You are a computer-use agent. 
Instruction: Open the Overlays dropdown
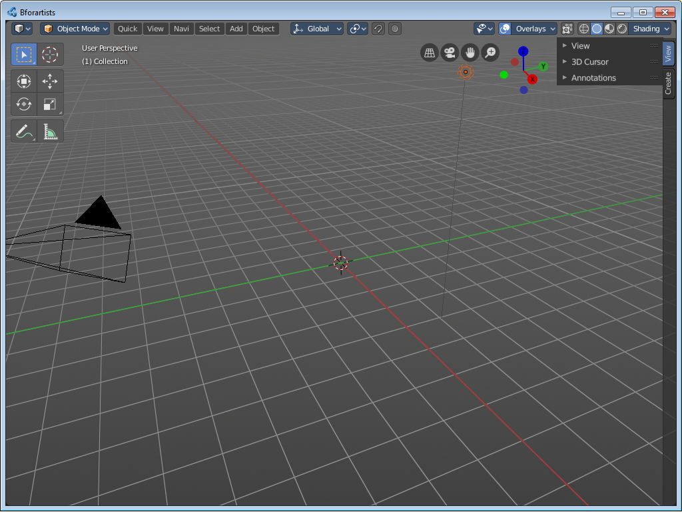point(535,29)
